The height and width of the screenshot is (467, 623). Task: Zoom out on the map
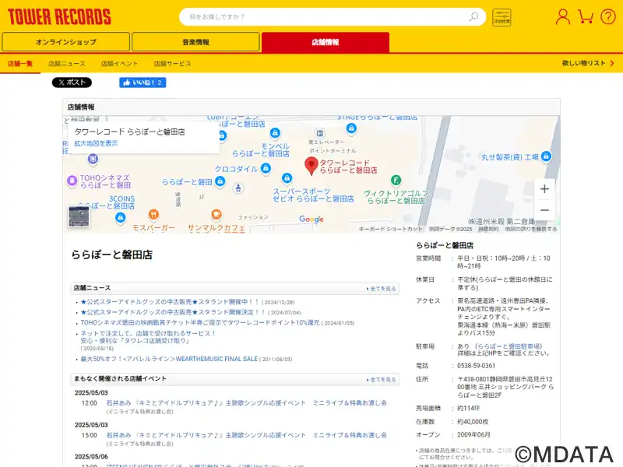pos(544,210)
